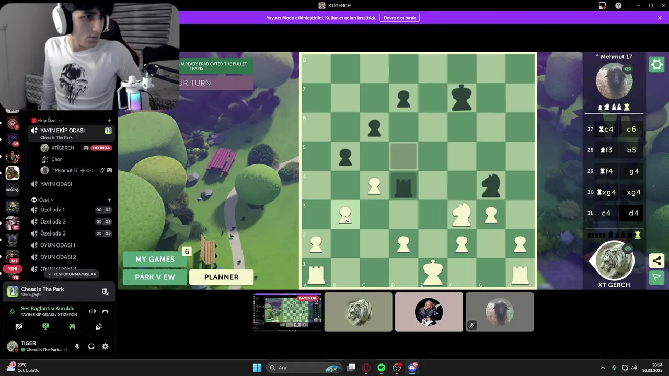Screen dimensions: 669x376
Task: Select the guitarist avatar participant tile
Action: (429, 312)
